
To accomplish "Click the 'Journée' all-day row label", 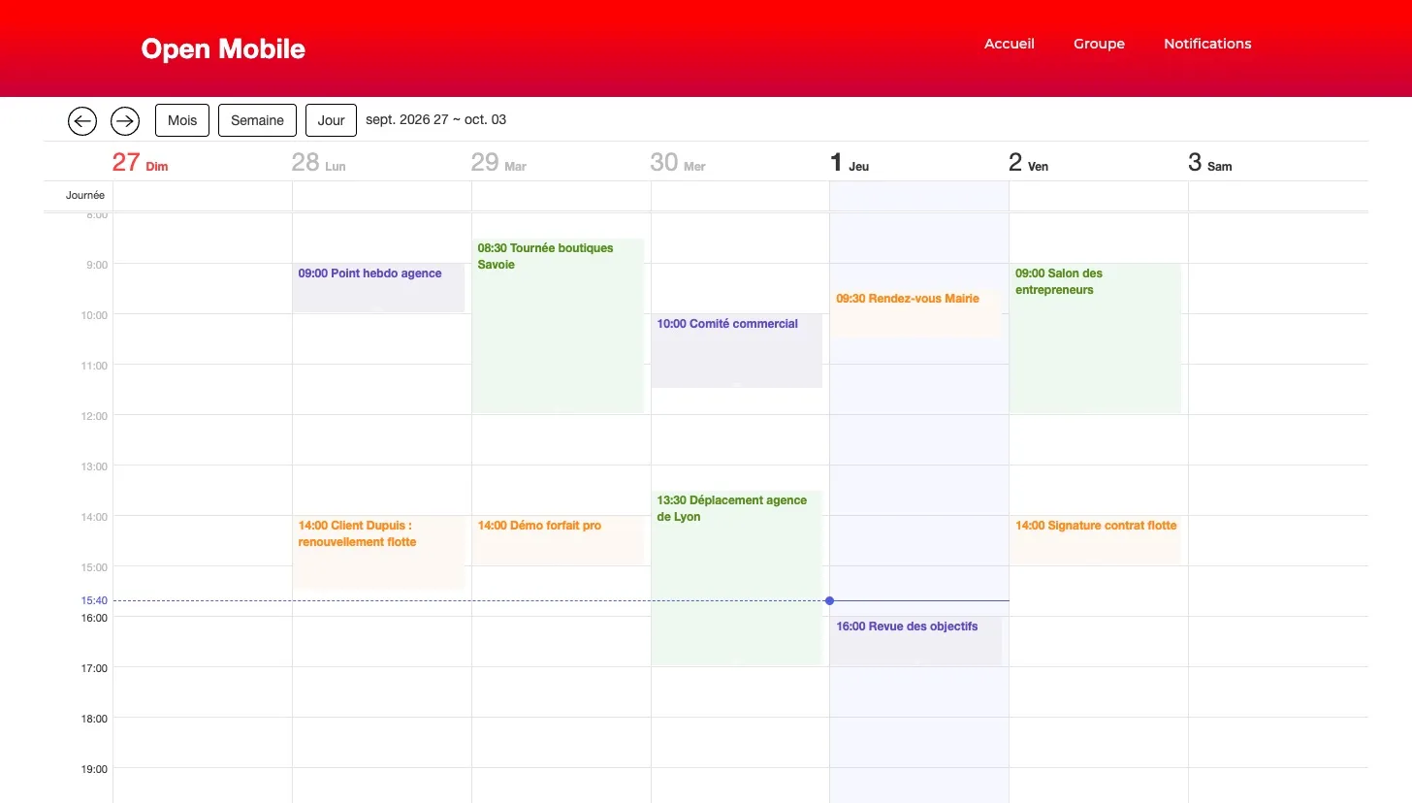I will tap(85, 195).
